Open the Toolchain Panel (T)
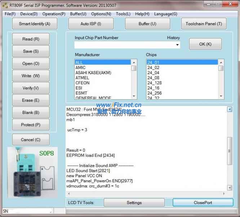 [204, 24]
